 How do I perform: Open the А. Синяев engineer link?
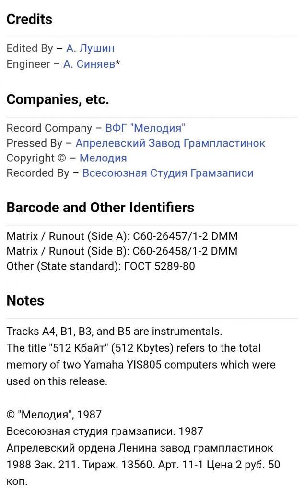(x=89, y=64)
